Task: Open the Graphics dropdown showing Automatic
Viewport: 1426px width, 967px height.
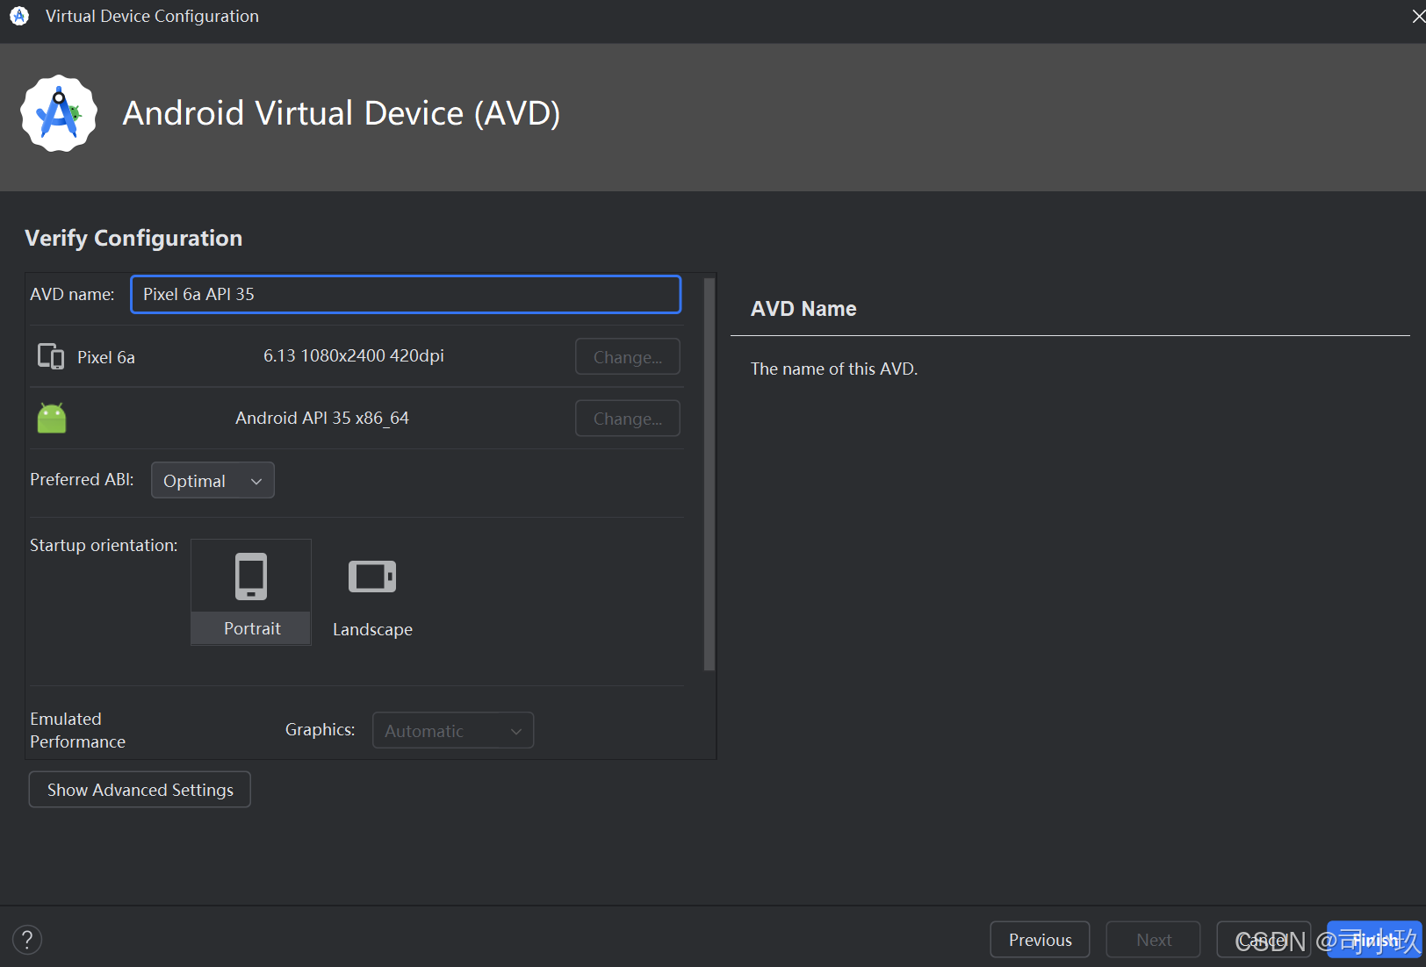Action: click(452, 729)
